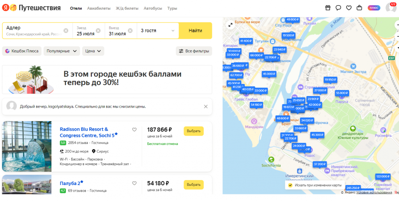Click Выбрать for Radisson Blu Resort
Screen dimensions: 399x201
(194, 131)
